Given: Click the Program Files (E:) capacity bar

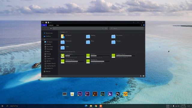Looking at the screenshot, I should 126,56.
